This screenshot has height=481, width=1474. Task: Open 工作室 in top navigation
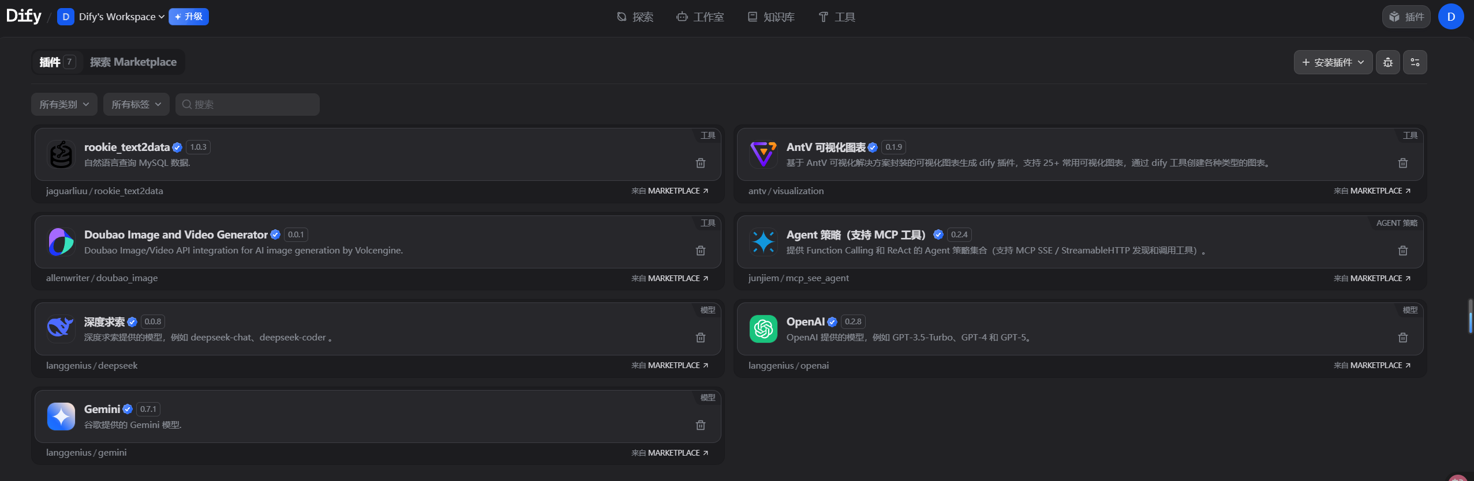coord(700,17)
